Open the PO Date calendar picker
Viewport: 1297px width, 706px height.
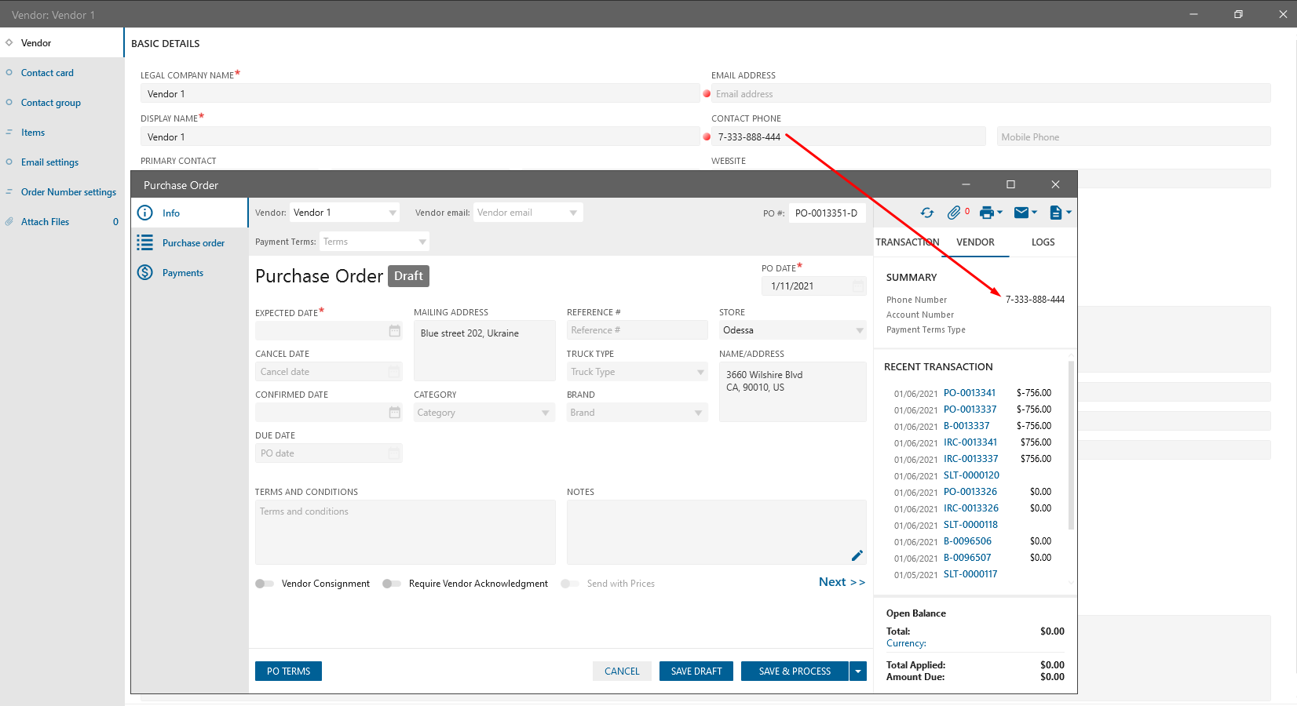coord(858,286)
